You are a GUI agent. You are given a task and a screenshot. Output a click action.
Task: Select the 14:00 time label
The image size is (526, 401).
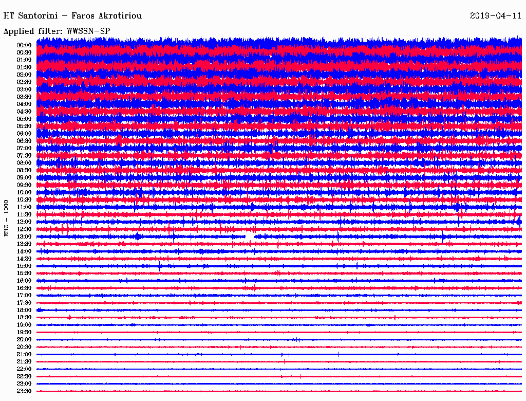(24, 251)
